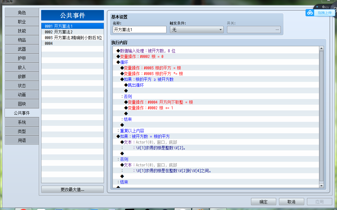Viewport: 337px width, 210px height.
Task: Click the scroll down arrow in 执行内容
Action: [x=321, y=185]
